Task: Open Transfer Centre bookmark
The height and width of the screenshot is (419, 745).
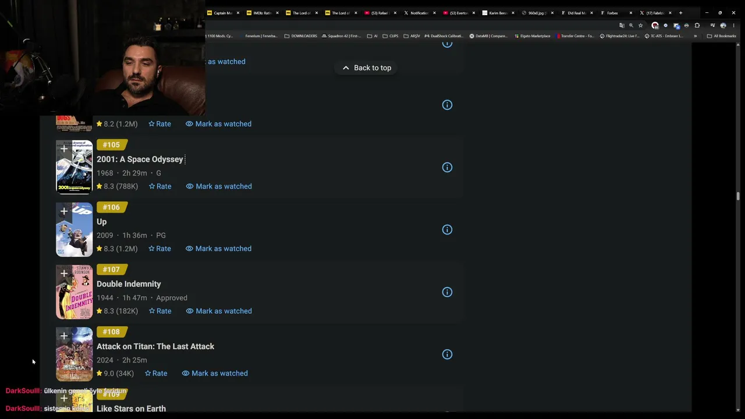Action: [575, 36]
